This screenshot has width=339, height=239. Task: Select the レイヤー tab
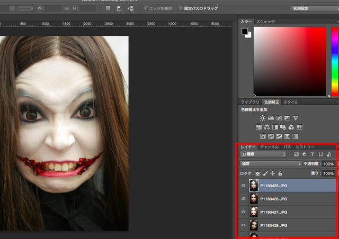(x=248, y=147)
